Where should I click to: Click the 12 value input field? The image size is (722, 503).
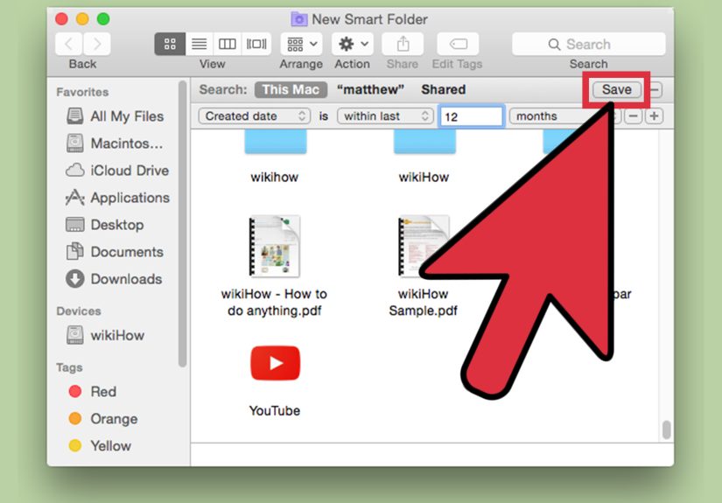(x=471, y=116)
